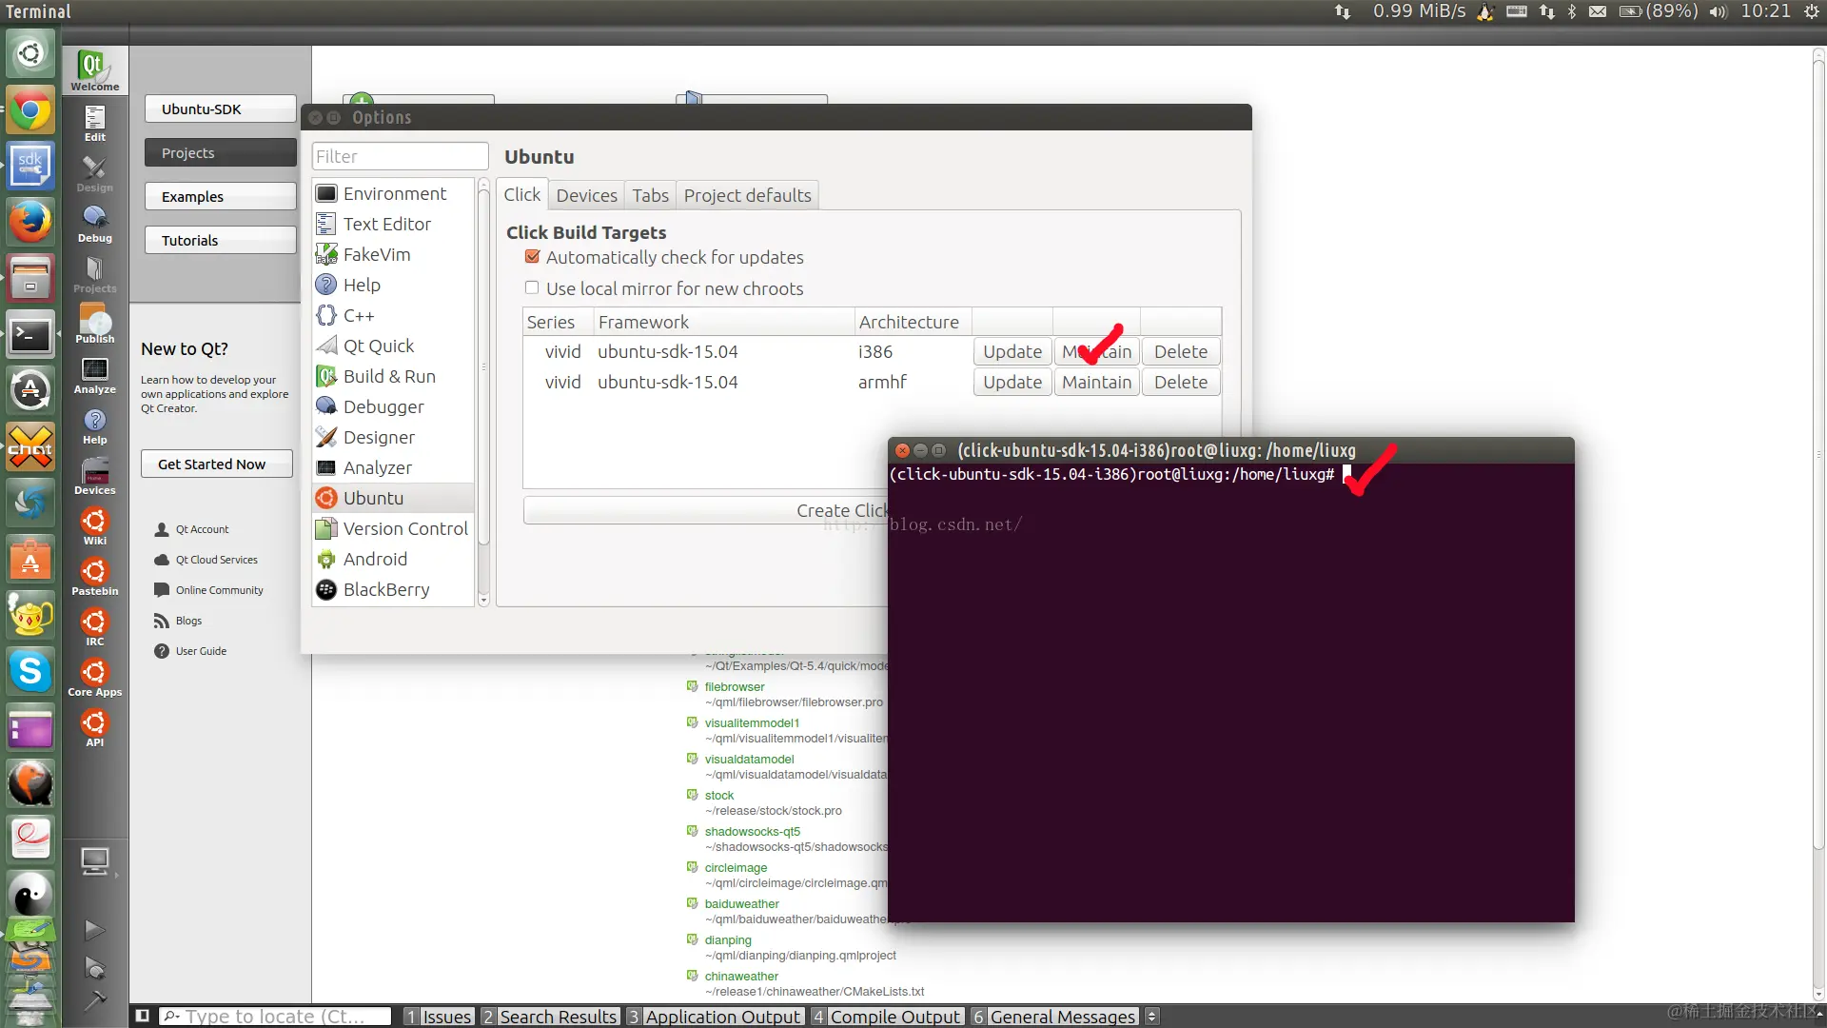Open Pastebin Ubuntu icon in sidebar
Screen dimensions: 1827x1028
pos(94,576)
